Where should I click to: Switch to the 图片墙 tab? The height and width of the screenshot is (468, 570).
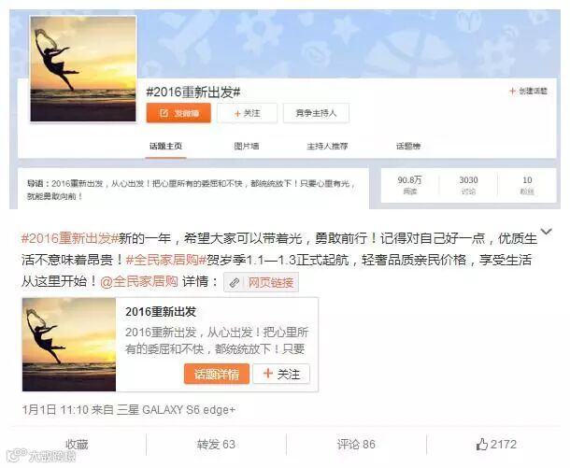pos(247,146)
